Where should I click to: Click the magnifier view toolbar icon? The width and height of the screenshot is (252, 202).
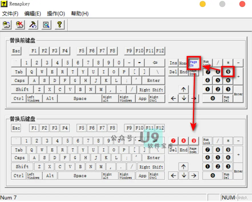click(46, 25)
